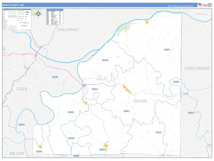Select the MILLER county label
Screen dimensions: 214x161
pyautogui.click(x=17, y=153)
